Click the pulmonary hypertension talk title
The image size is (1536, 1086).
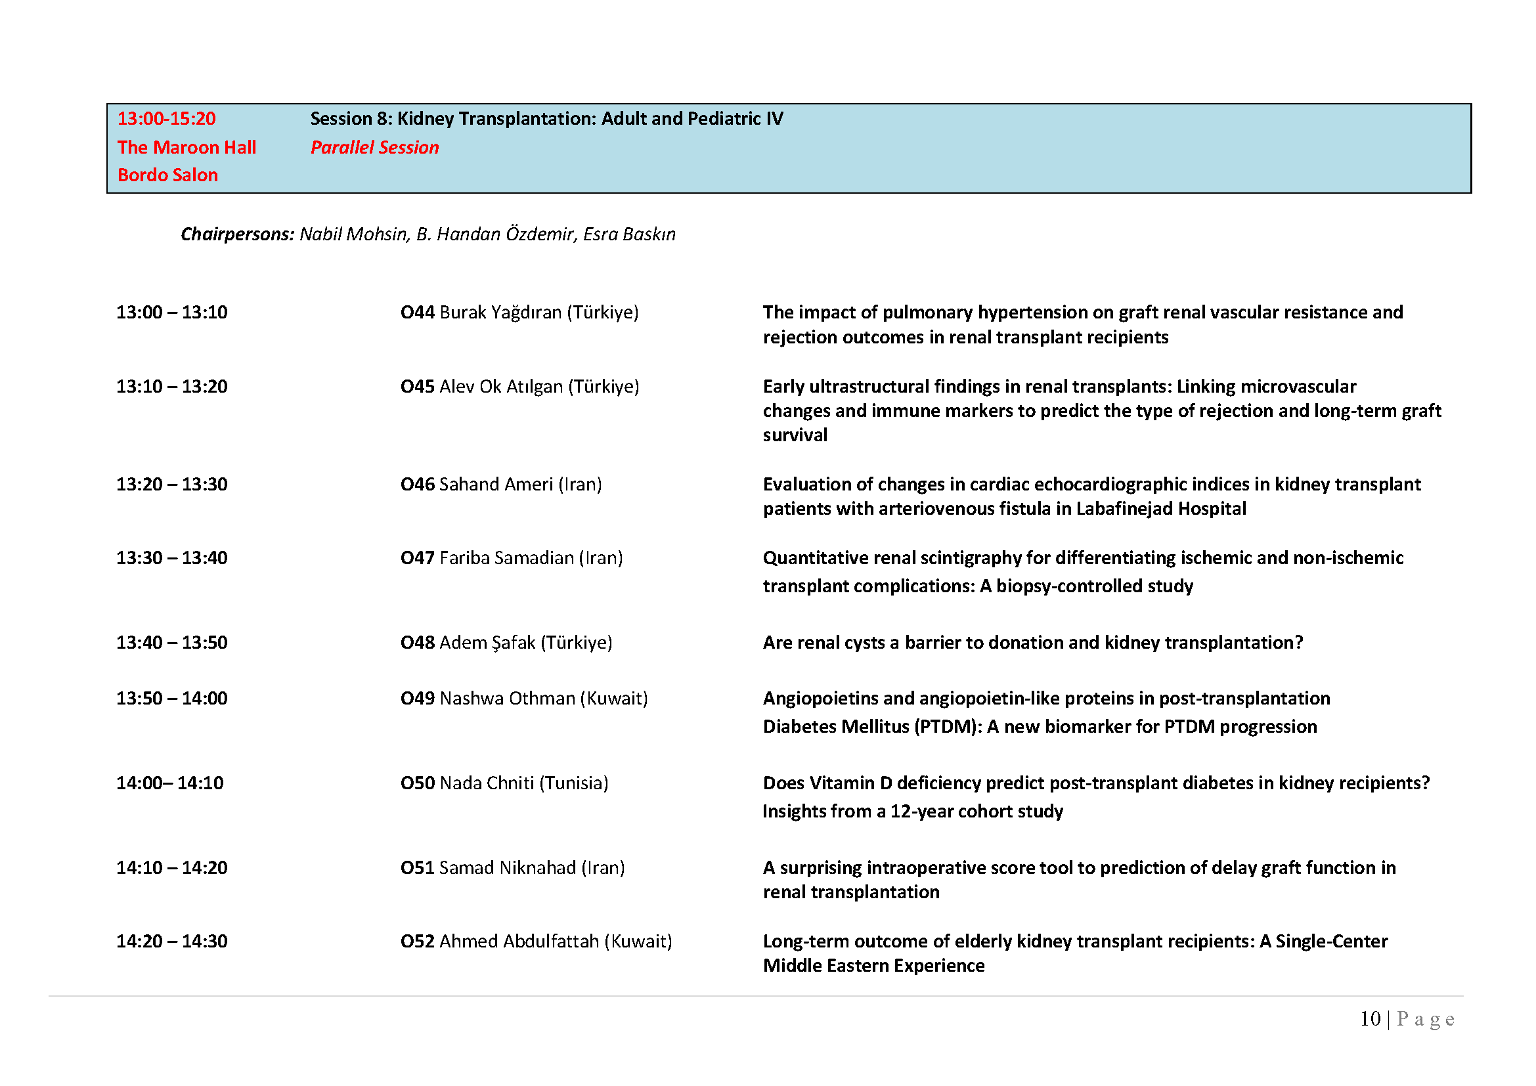coord(1082,324)
